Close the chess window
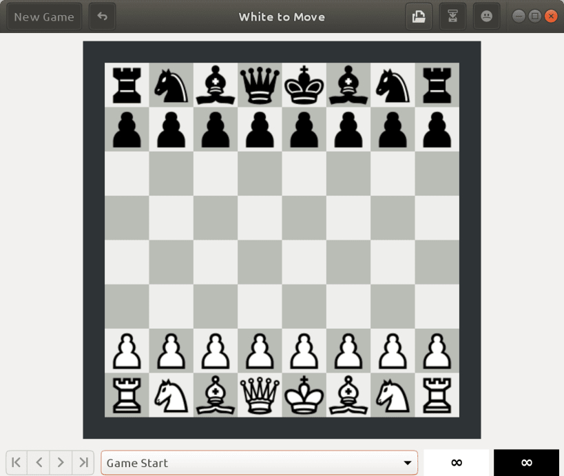 click(x=551, y=17)
